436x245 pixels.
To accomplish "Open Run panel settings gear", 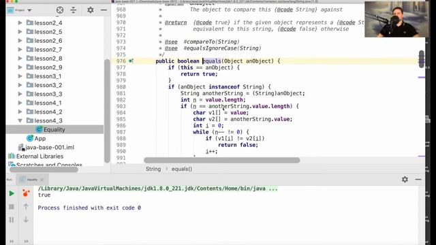I will pyautogui.click(x=405, y=180).
